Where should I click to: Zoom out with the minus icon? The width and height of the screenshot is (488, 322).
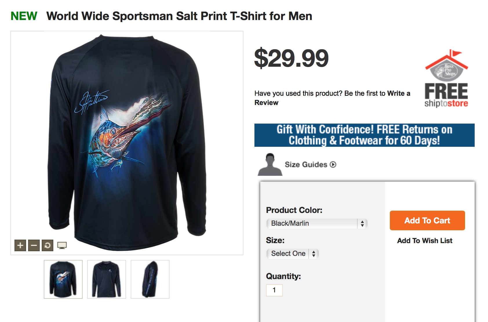[x=34, y=245]
